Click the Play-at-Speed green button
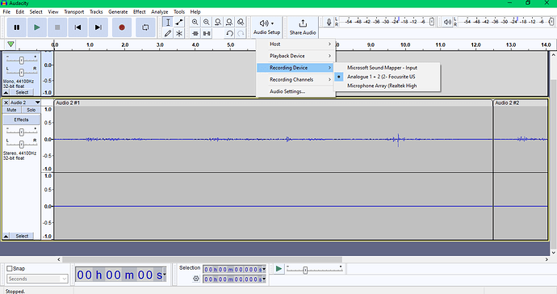Image resolution: width=557 pixels, height=294 pixels. [278, 269]
